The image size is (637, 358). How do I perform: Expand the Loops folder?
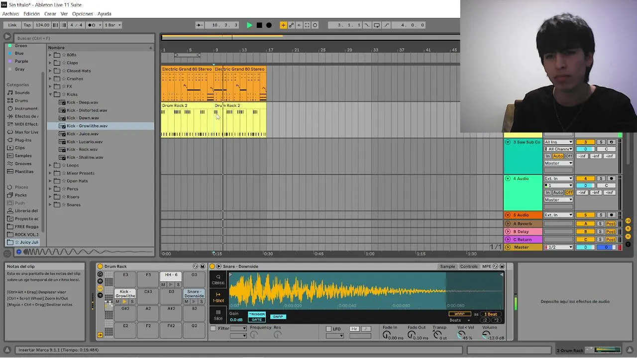50,165
